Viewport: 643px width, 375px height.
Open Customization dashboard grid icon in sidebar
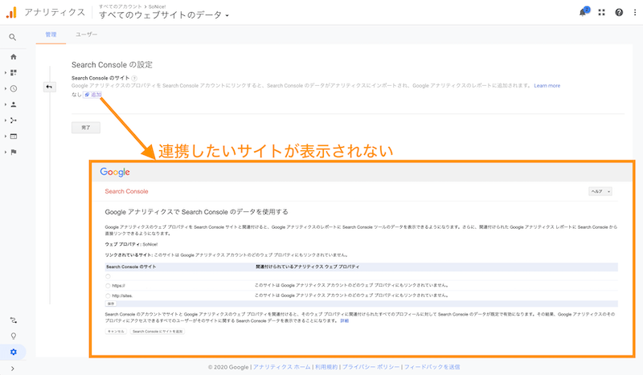pos(14,72)
